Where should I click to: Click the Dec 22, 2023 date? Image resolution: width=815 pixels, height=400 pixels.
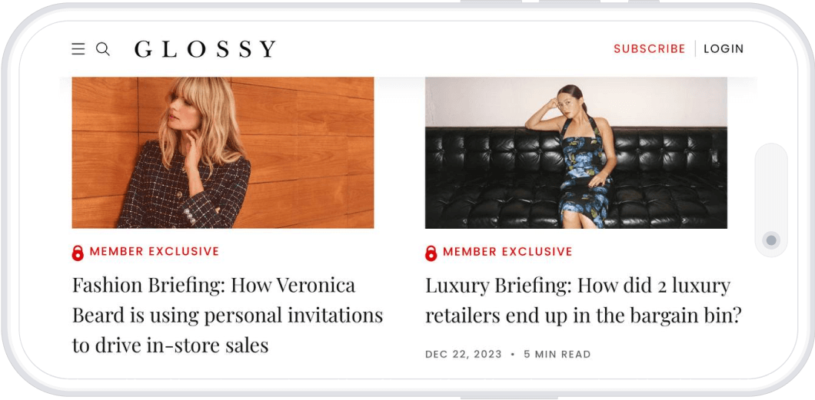pyautogui.click(x=464, y=355)
